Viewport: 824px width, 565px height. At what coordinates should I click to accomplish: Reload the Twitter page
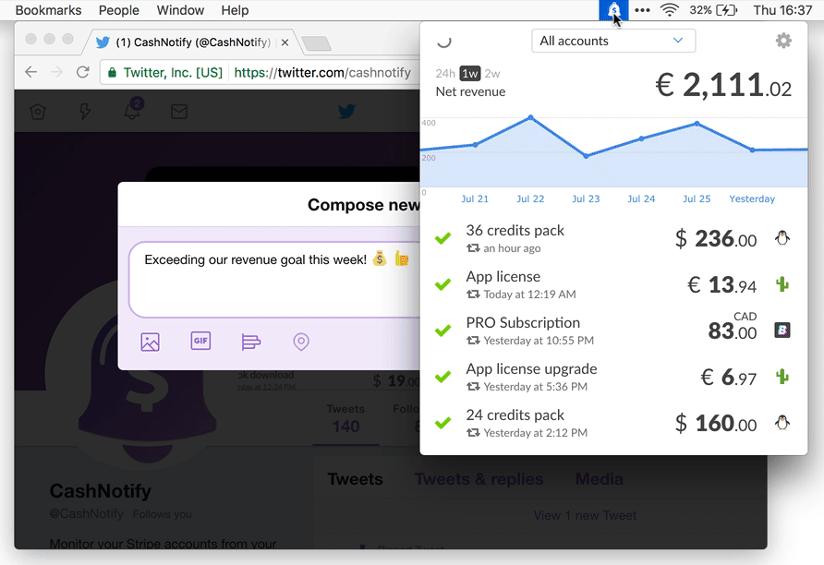tap(82, 72)
